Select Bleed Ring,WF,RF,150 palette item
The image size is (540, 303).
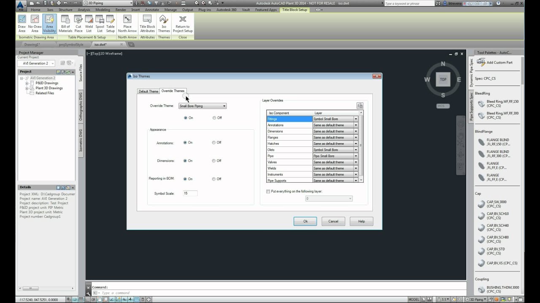[498, 104]
